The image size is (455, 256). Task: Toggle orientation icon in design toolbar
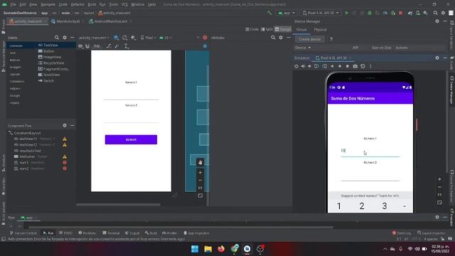[x=125, y=38]
